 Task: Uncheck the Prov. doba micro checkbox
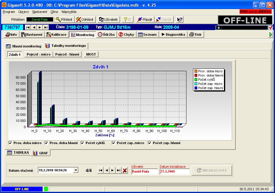pyautogui.click(x=11, y=143)
